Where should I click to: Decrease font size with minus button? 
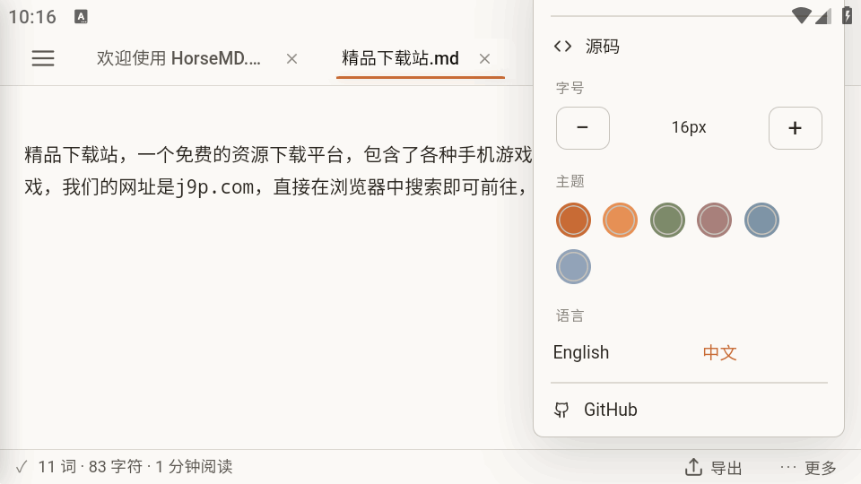(583, 128)
